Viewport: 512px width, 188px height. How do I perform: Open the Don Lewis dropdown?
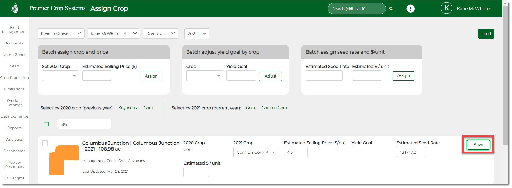tap(160, 34)
